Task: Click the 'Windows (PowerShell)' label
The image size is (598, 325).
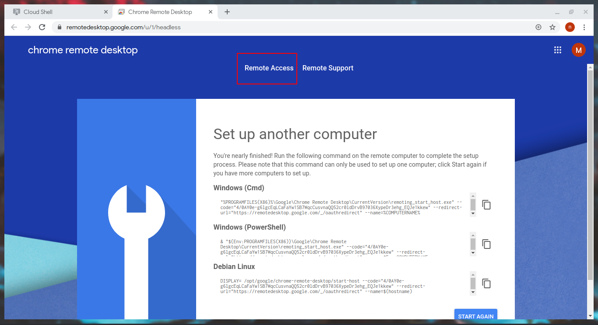Action: tap(250, 227)
